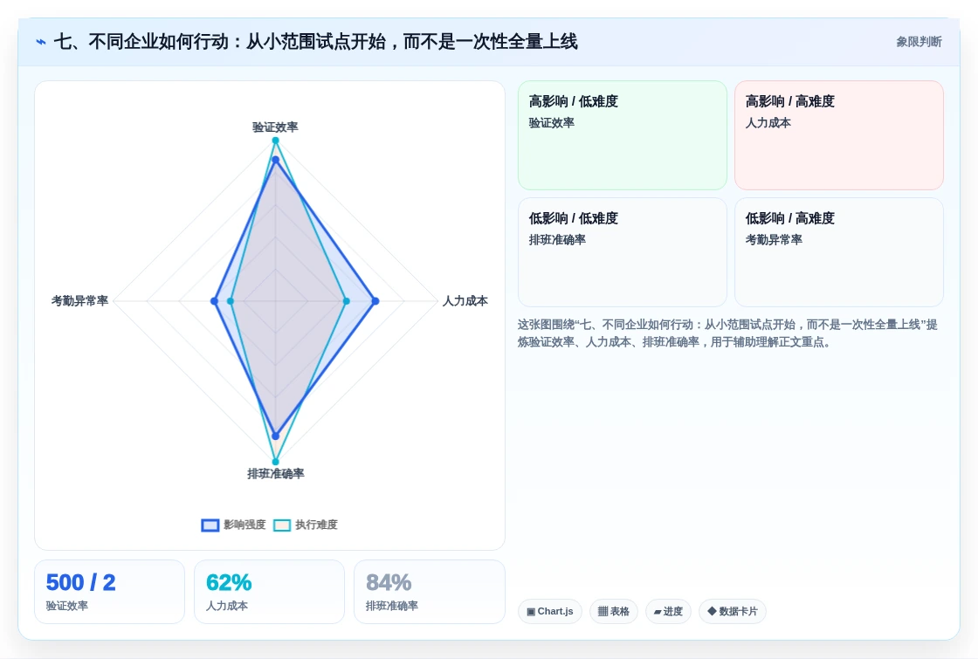Click the 影响强度 blue legend swatch

tap(210, 525)
